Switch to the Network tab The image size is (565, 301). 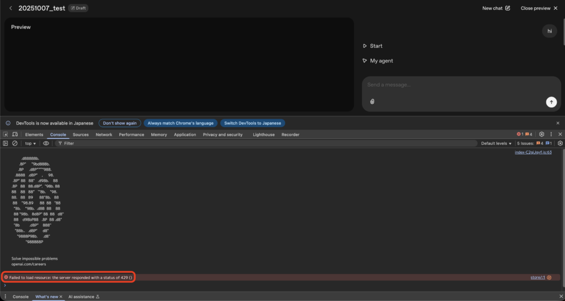[x=104, y=135]
